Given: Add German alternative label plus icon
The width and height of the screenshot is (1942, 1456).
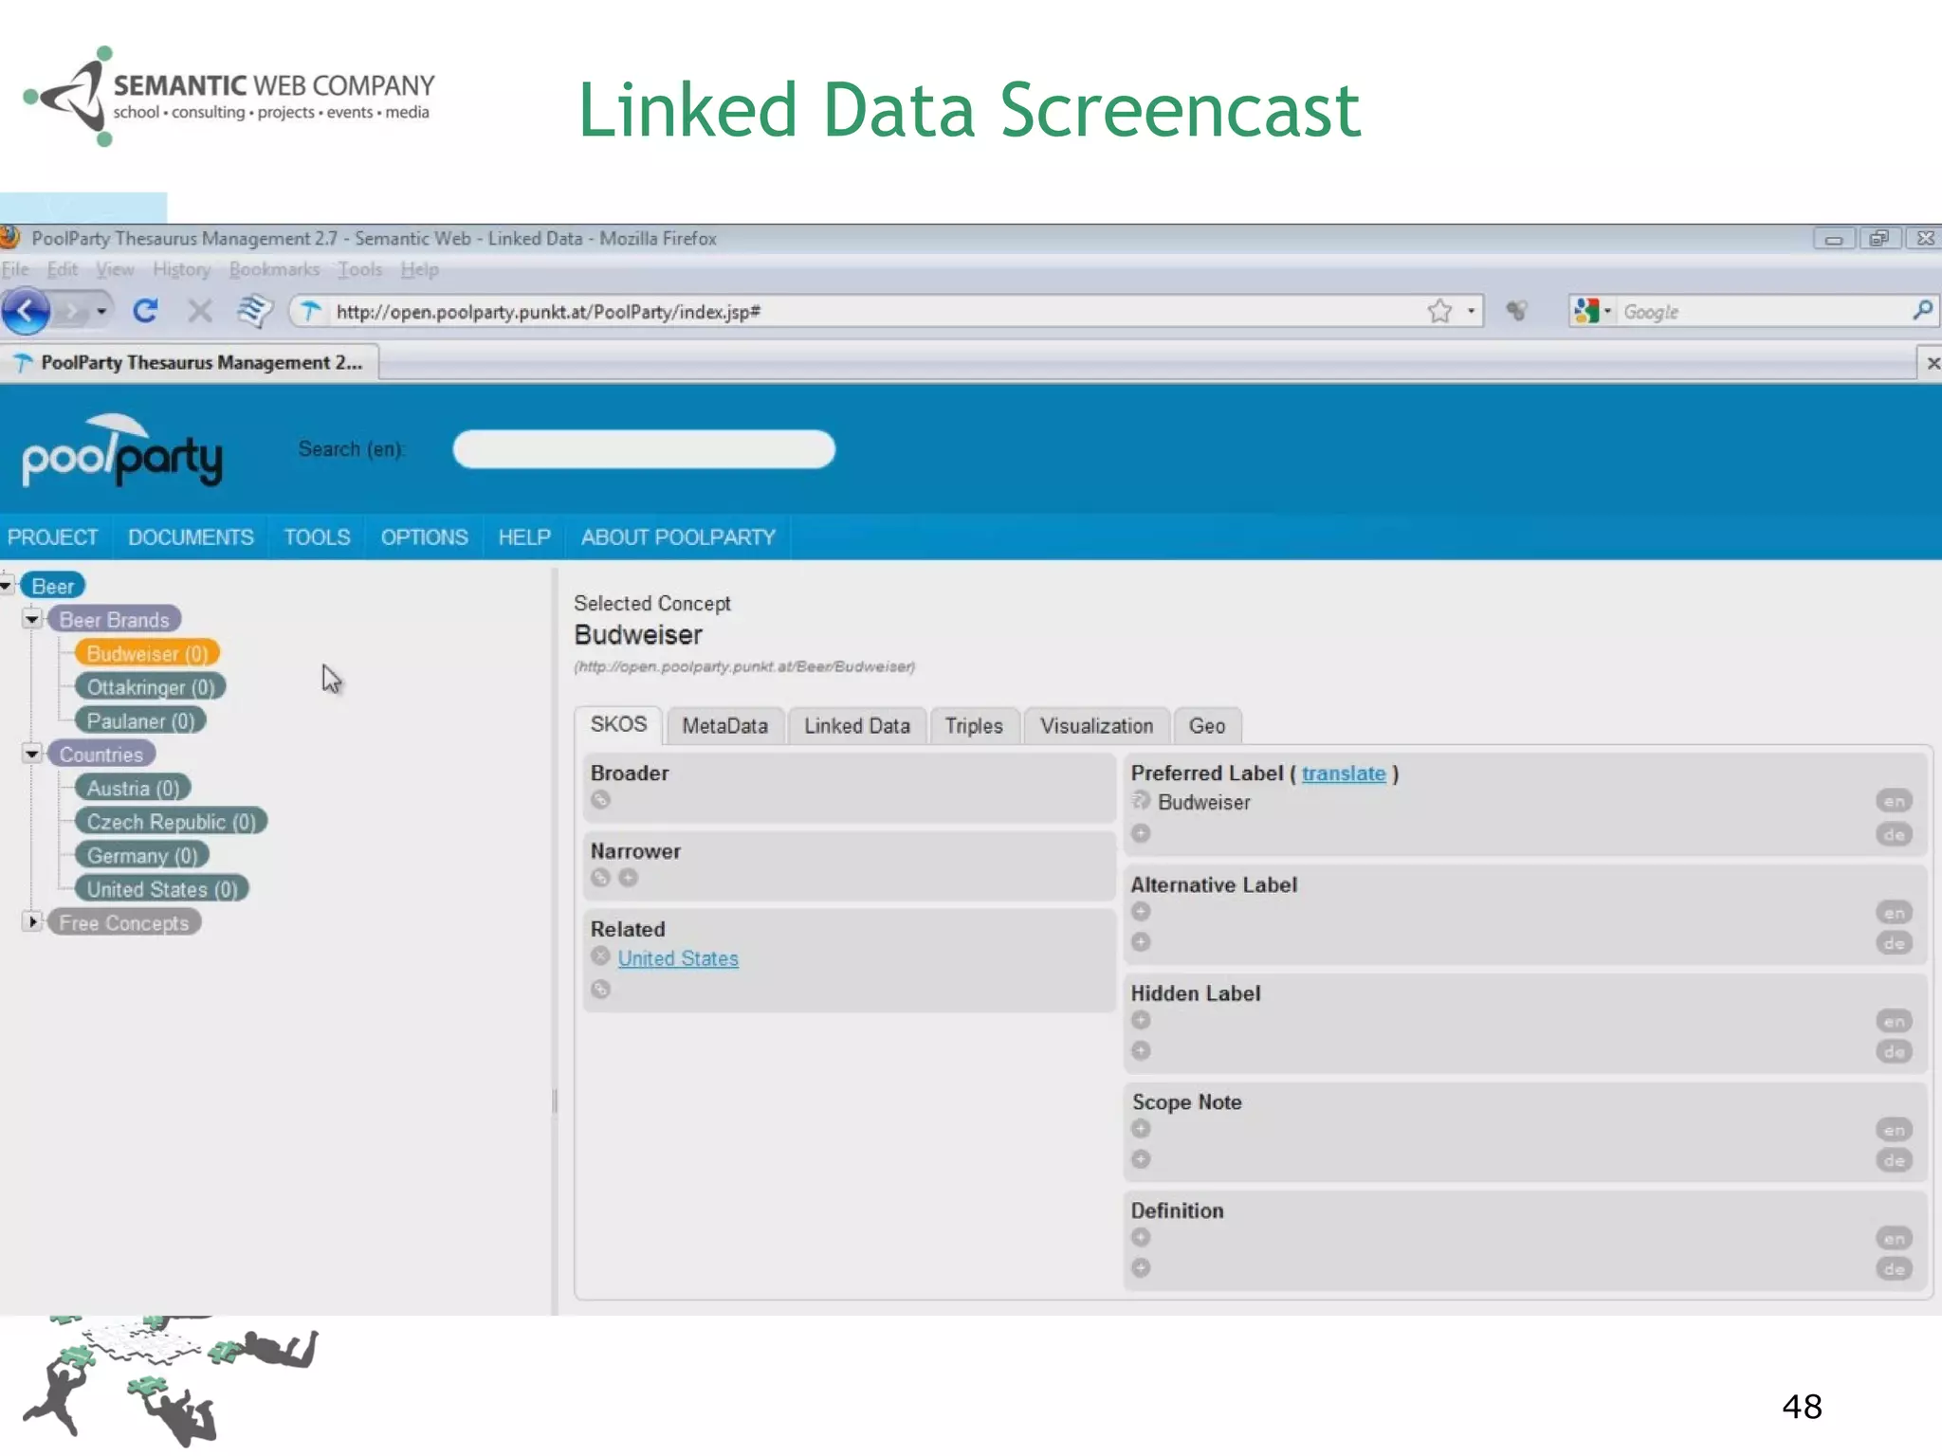Looking at the screenshot, I should (x=1141, y=942).
